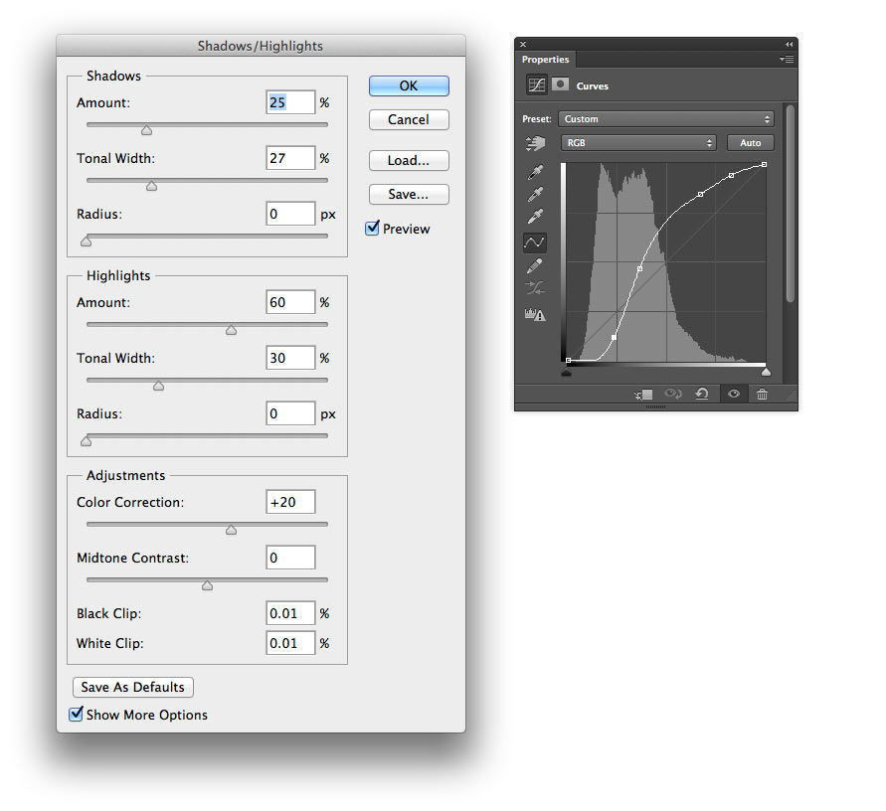Click the Load... button
This screenshot has width=886, height=811.
point(409,160)
